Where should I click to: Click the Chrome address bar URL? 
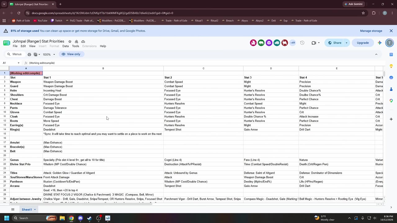102,13
